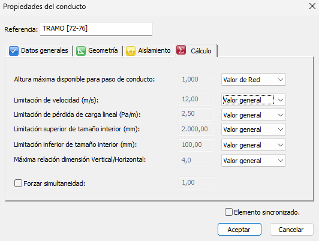Open the Limitación inferior de tamaño dropdown

pos(254,145)
